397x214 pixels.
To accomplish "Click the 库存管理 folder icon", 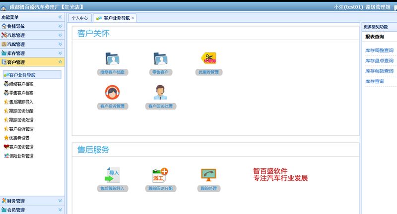I will [4, 53].
